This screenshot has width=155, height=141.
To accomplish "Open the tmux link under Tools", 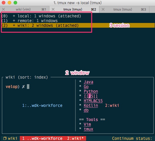I will click(x=88, y=129).
